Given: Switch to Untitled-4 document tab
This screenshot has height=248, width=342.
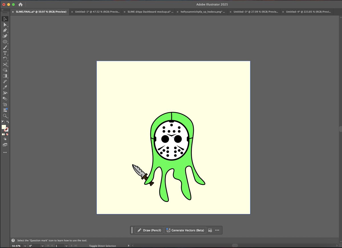Looking at the screenshot, I should coord(308,12).
